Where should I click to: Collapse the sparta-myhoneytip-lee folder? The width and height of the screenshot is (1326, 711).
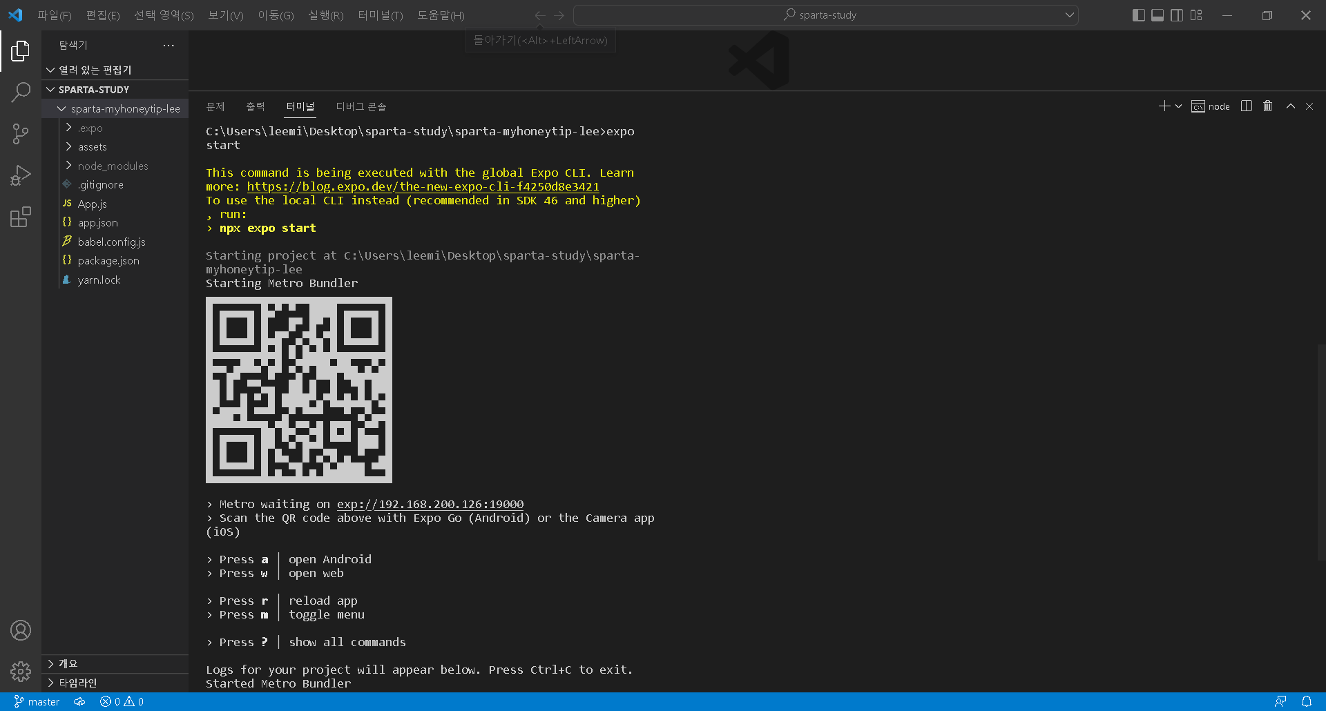coord(115,109)
